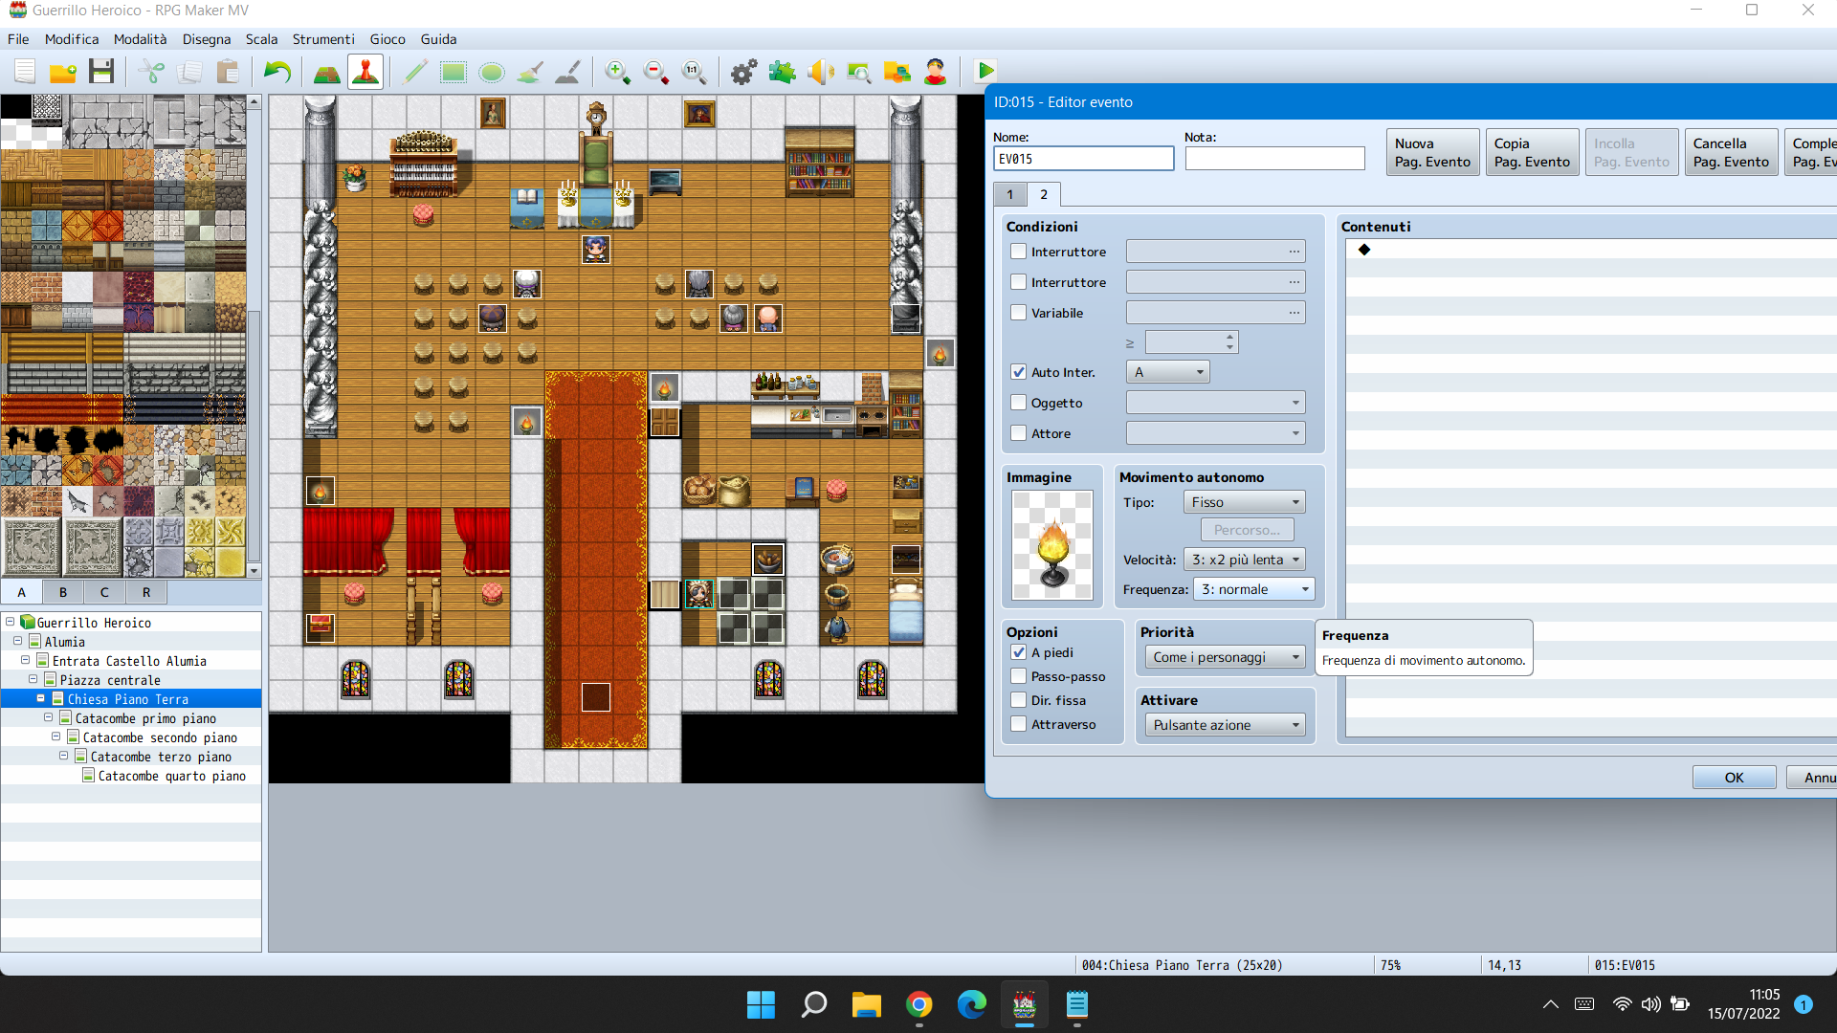Enable the Passo-passo option

click(x=1019, y=676)
